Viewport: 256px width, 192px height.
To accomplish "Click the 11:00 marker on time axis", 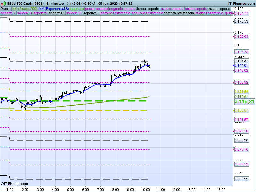I will [161, 190].
